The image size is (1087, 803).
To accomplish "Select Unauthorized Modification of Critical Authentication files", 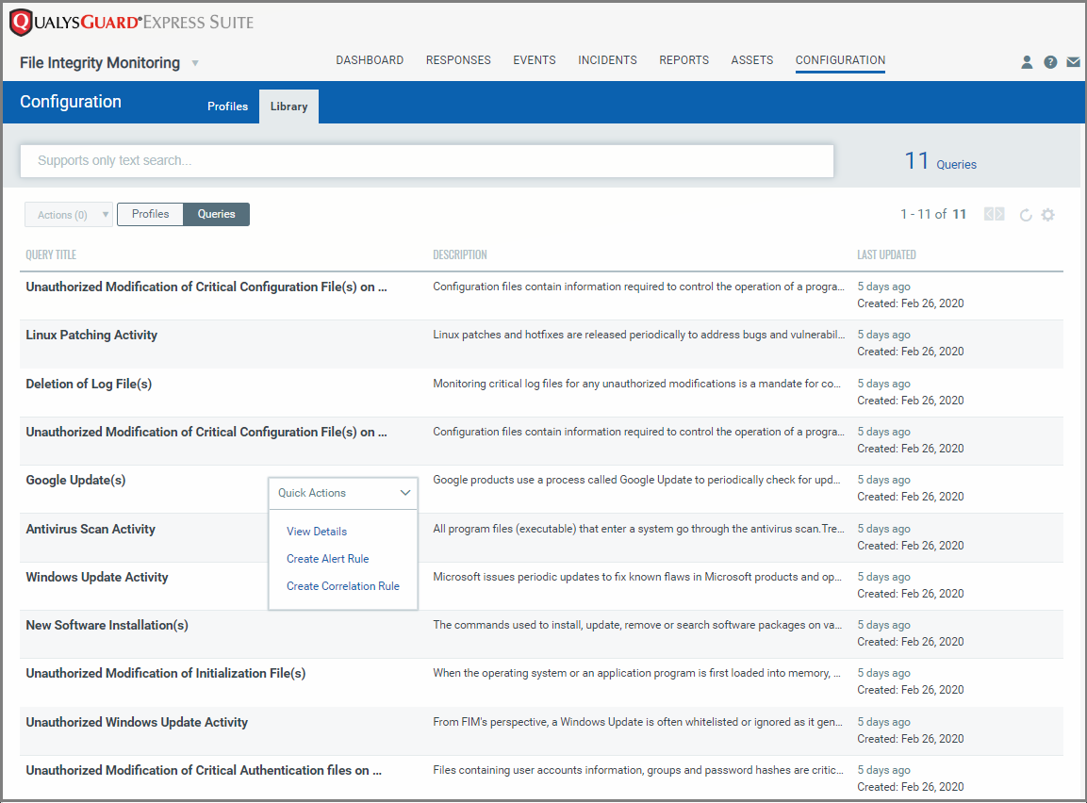I will 204,770.
